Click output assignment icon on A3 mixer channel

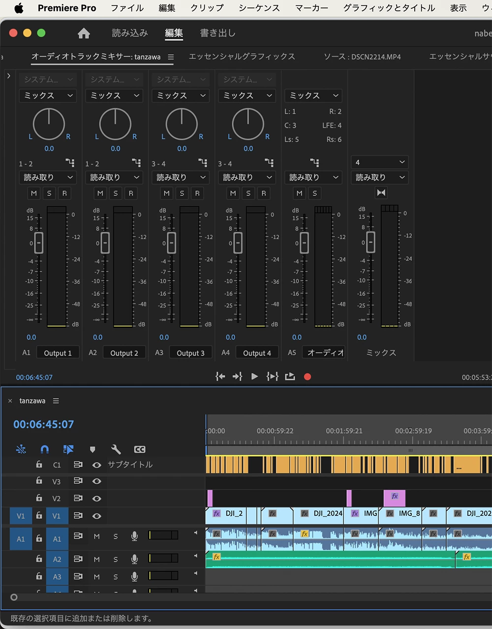pyautogui.click(x=203, y=163)
